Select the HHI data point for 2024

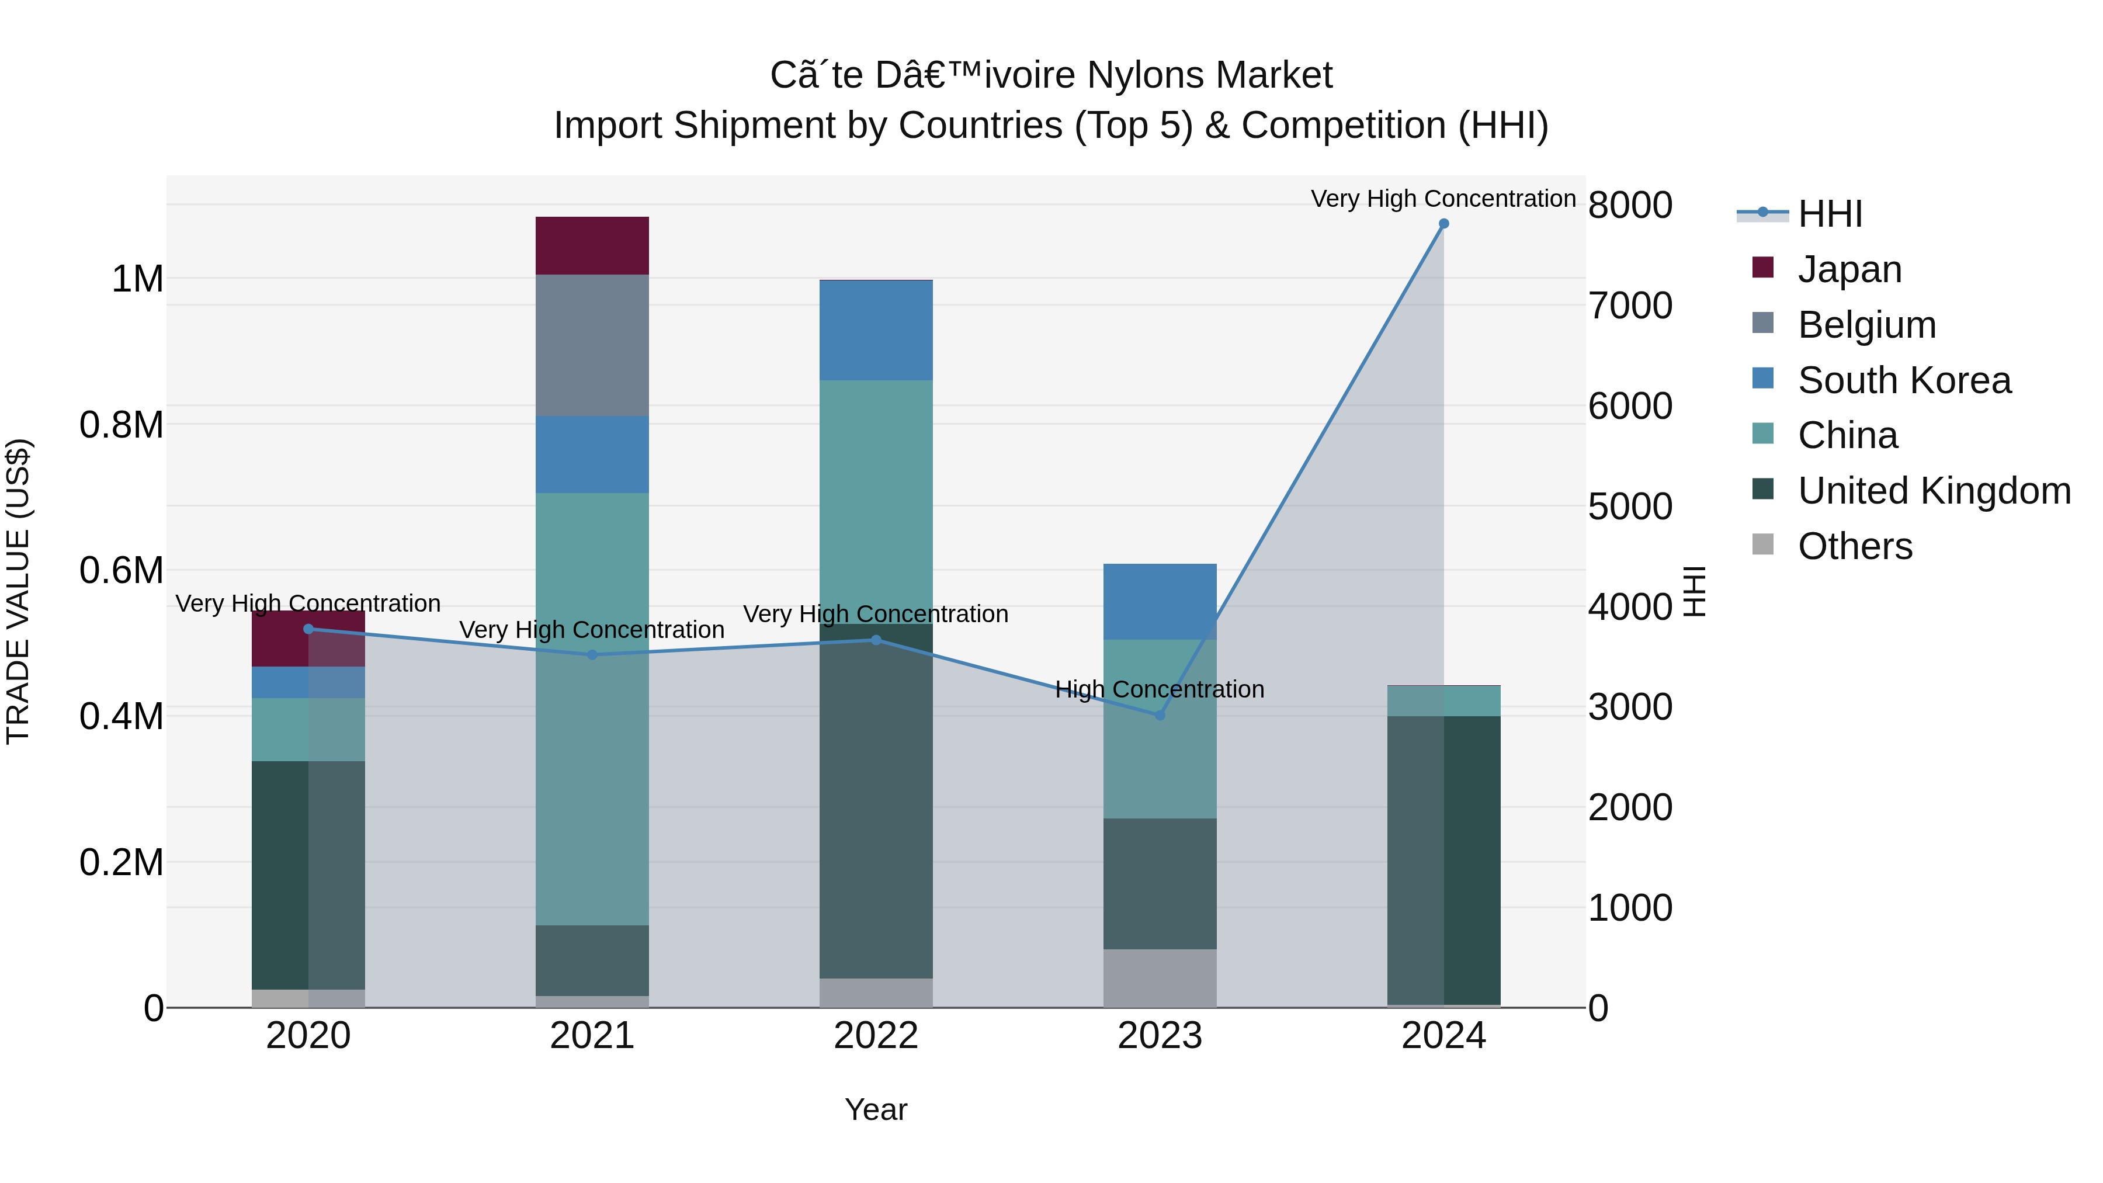point(1443,224)
